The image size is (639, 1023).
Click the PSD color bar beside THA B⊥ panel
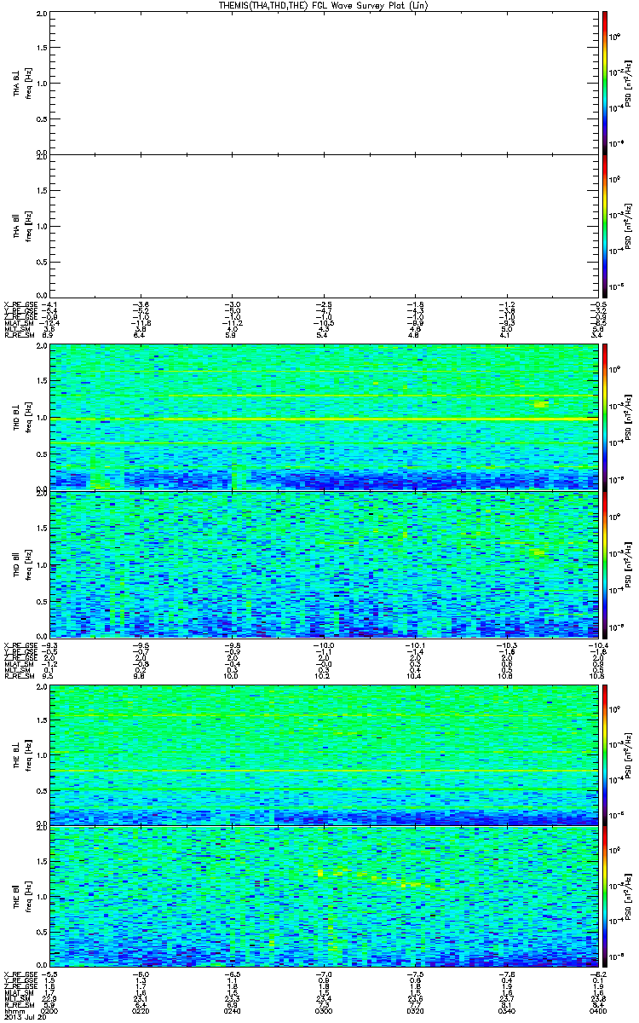604,83
